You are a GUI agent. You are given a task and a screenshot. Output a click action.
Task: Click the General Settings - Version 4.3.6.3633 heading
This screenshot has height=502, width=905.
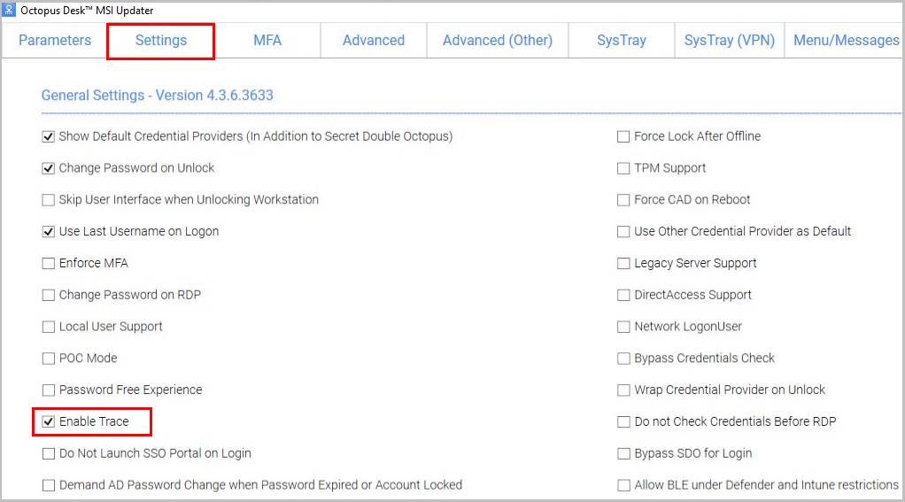point(157,96)
